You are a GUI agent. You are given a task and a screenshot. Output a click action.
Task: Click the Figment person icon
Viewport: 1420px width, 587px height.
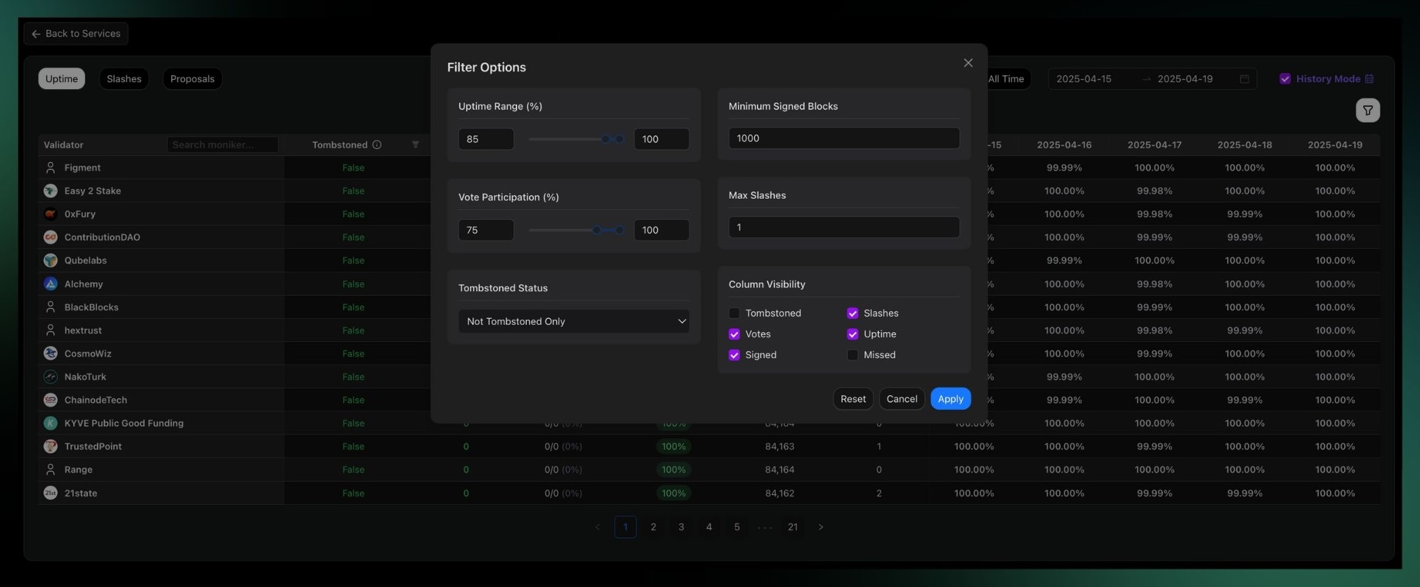tap(51, 168)
